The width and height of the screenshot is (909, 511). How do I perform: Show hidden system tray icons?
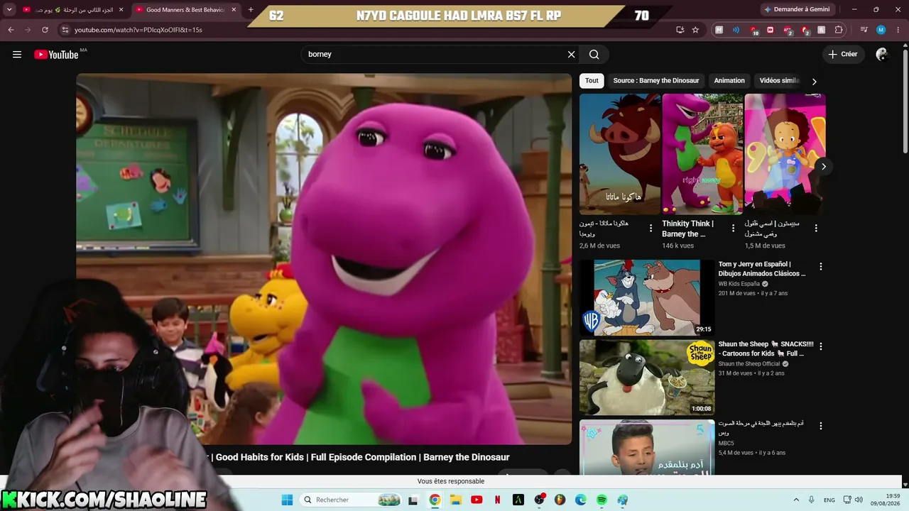point(796,500)
